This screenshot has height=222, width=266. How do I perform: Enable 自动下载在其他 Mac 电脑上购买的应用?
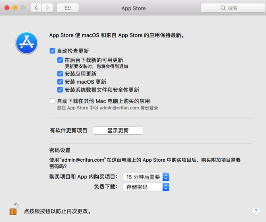52,101
